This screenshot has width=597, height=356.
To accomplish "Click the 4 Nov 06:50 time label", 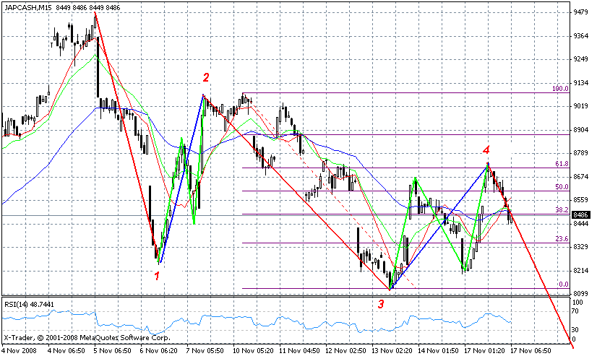I will [x=66, y=350].
